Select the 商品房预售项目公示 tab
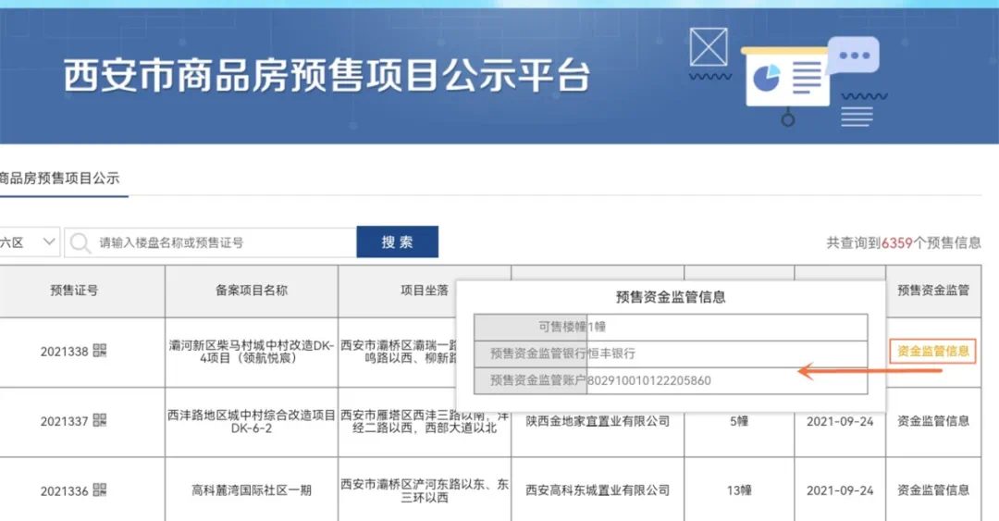Screen dimensions: 999x521 point(59,179)
